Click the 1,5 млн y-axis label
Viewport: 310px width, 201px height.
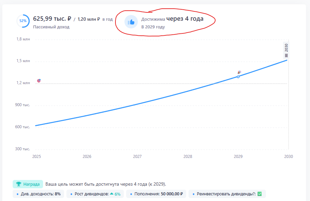pyautogui.click(x=23, y=61)
